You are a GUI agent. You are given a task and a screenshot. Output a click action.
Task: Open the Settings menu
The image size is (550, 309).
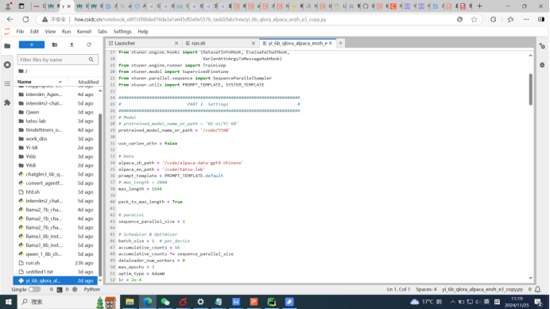click(x=122, y=32)
